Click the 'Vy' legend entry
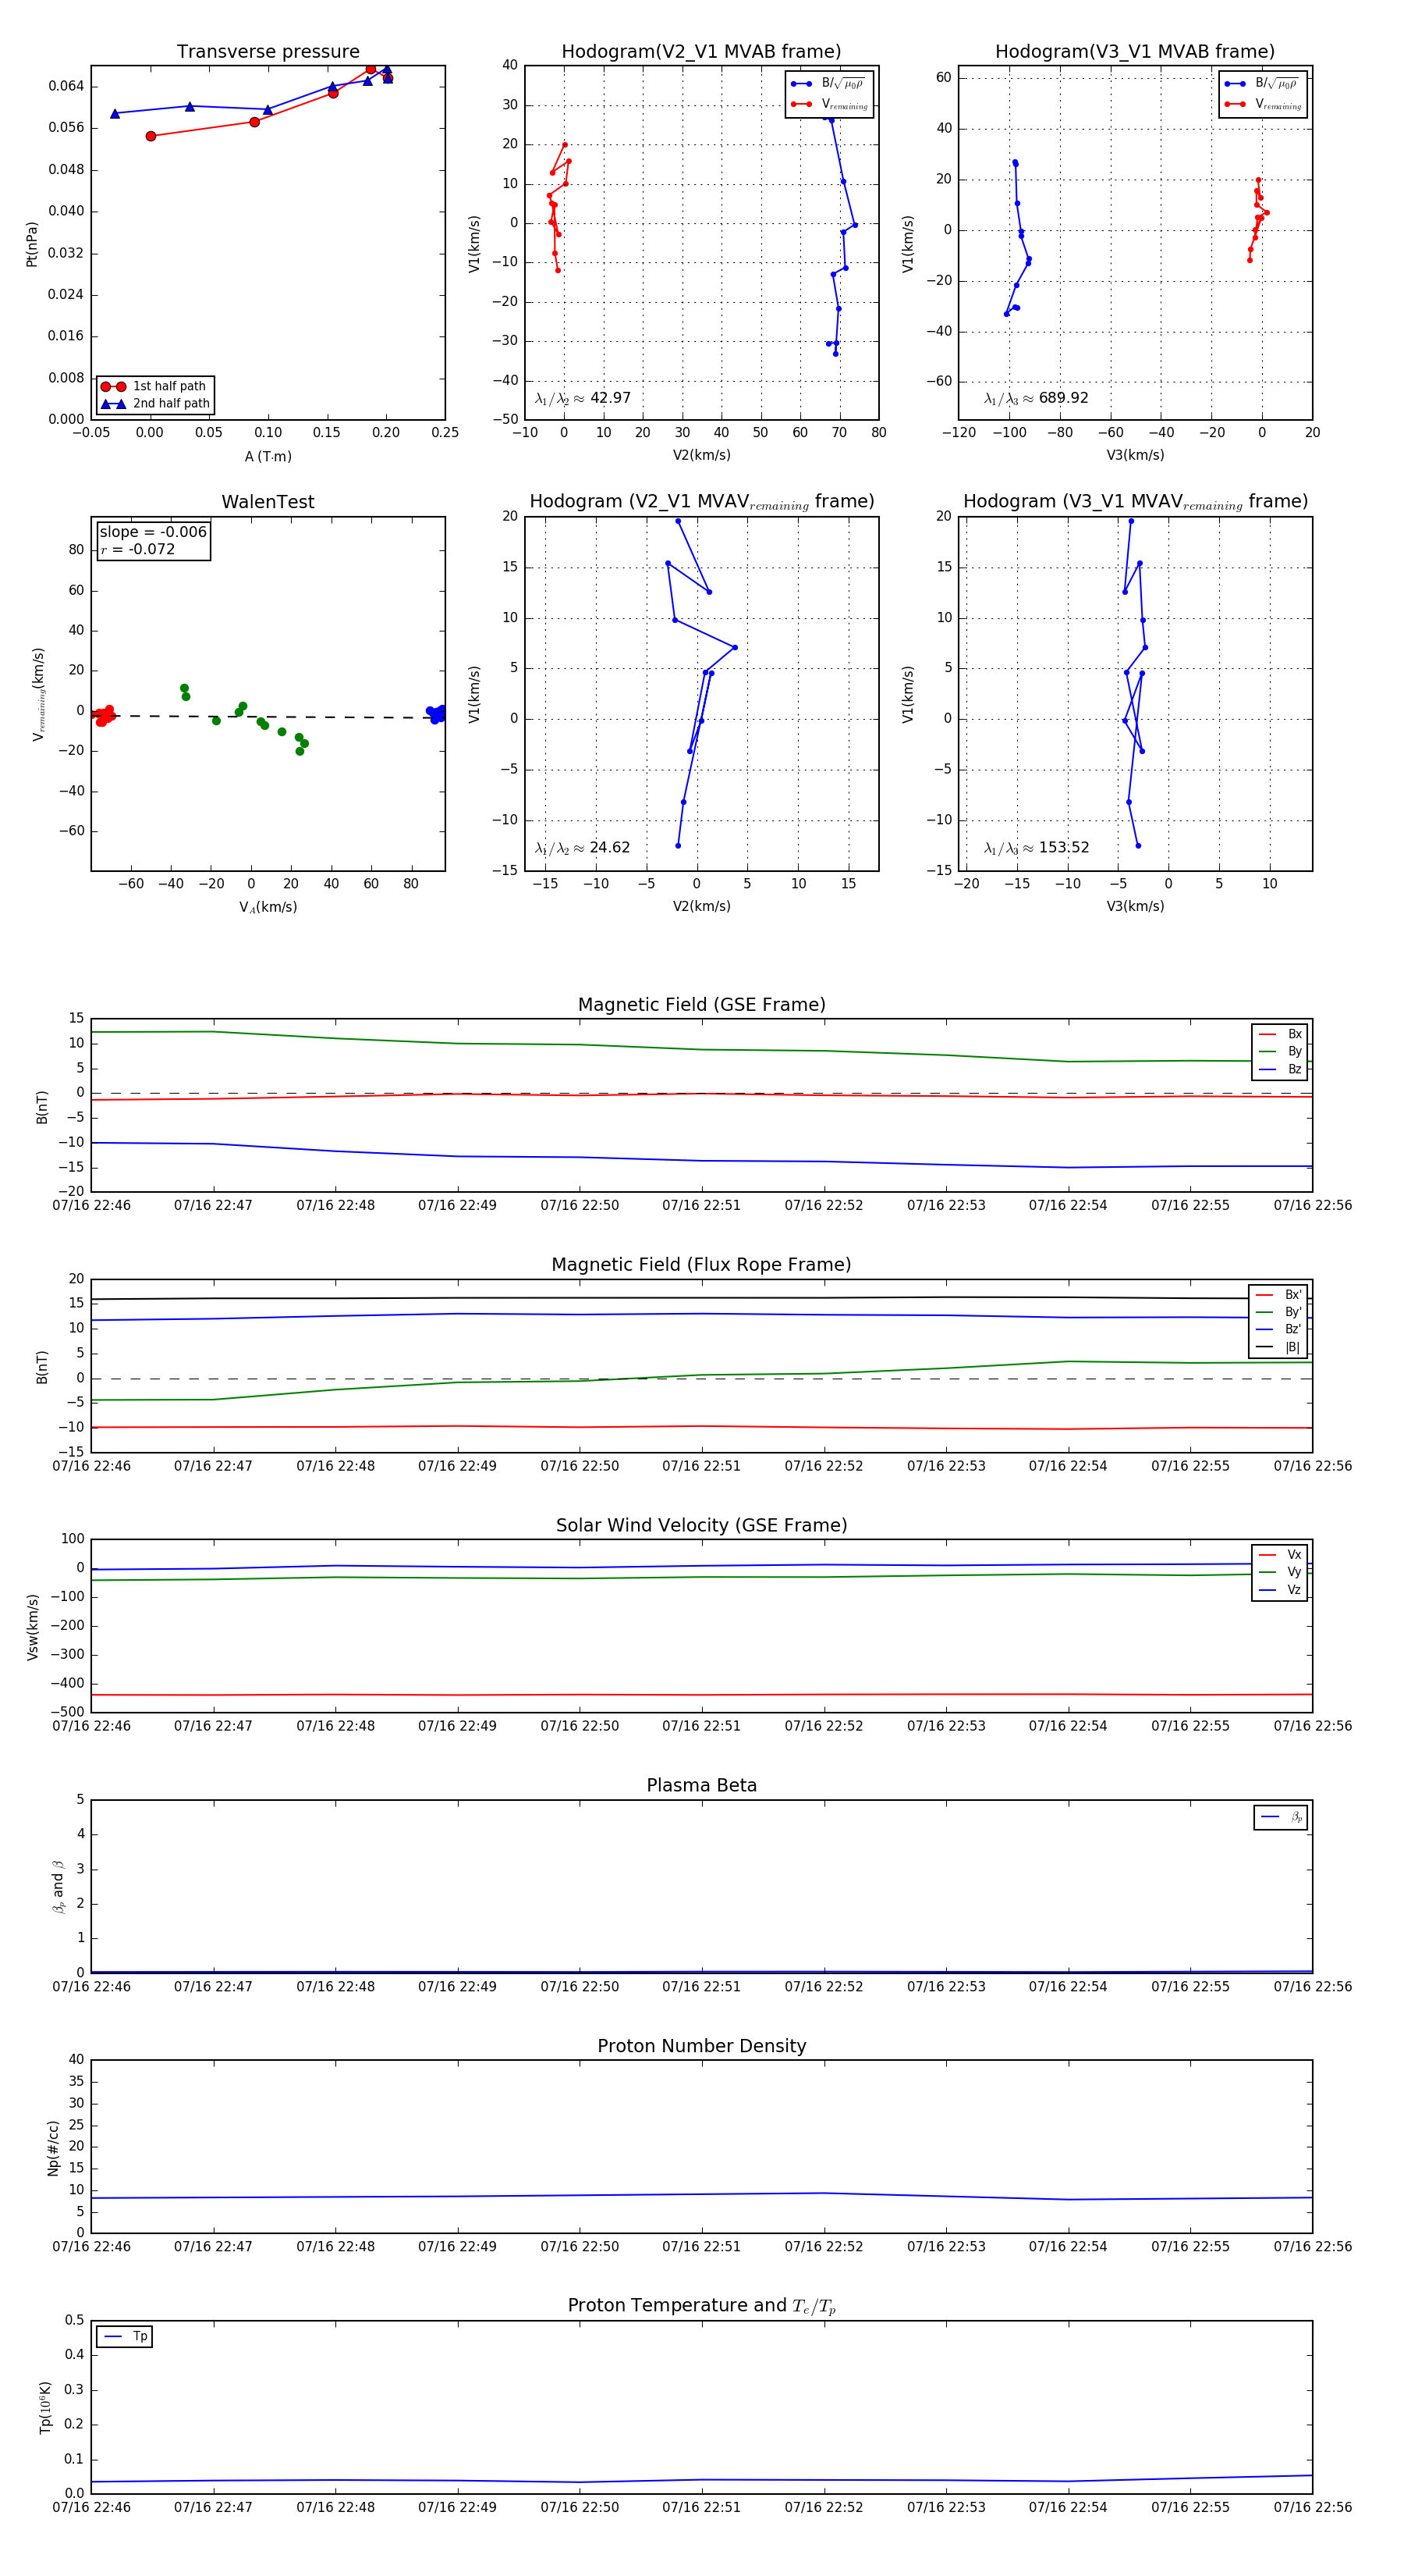The image size is (1404, 2576). [x=1280, y=1572]
